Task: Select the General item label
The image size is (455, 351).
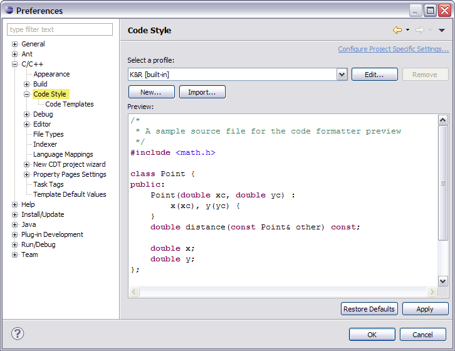Action: tap(33, 44)
